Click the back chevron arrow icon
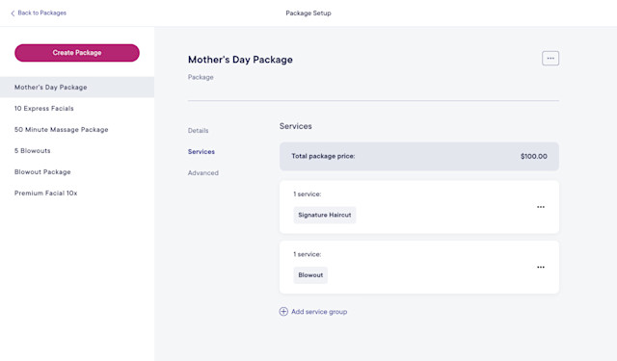The height and width of the screenshot is (361, 617). click(x=13, y=13)
